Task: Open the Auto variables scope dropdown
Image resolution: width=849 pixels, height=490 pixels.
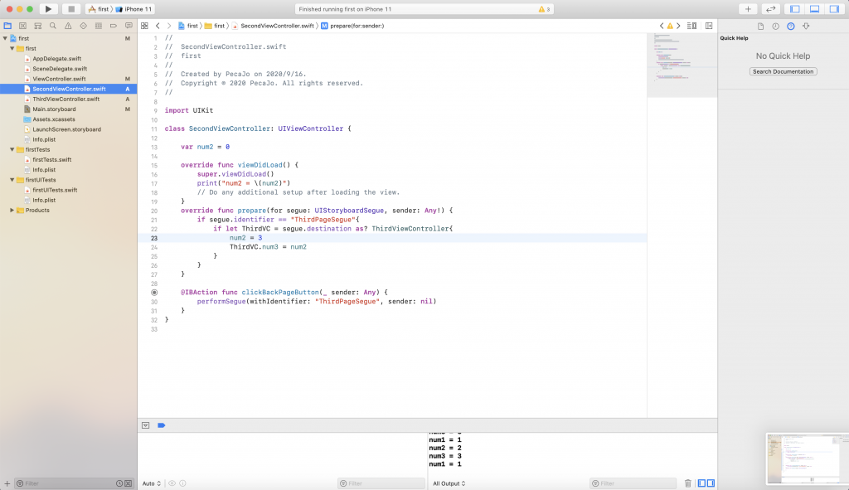Action: click(152, 483)
